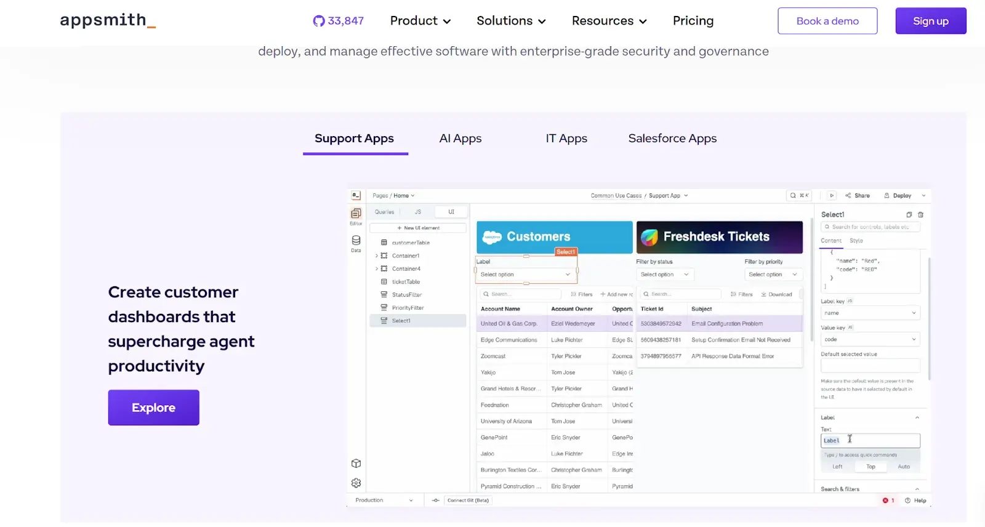Click Connect Git (Beta) button

468,501
